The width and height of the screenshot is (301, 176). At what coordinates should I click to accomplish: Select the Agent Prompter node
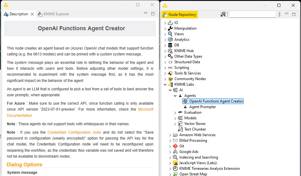(x=202, y=107)
